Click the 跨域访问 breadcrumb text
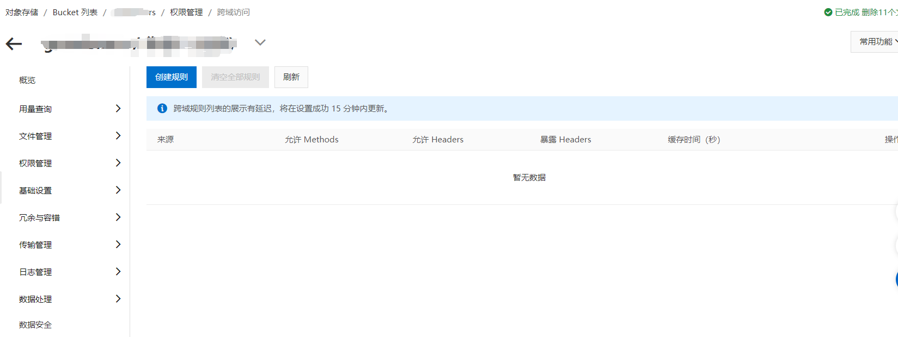The width and height of the screenshot is (898, 337). 234,12
